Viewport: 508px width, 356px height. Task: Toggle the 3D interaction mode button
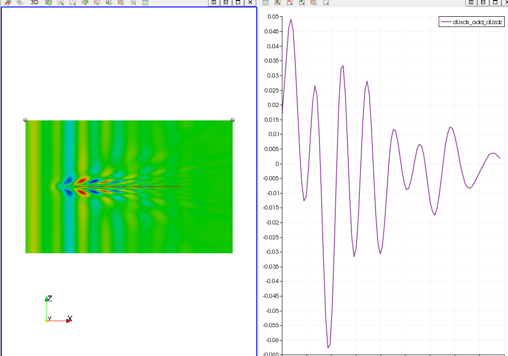click(34, 2)
